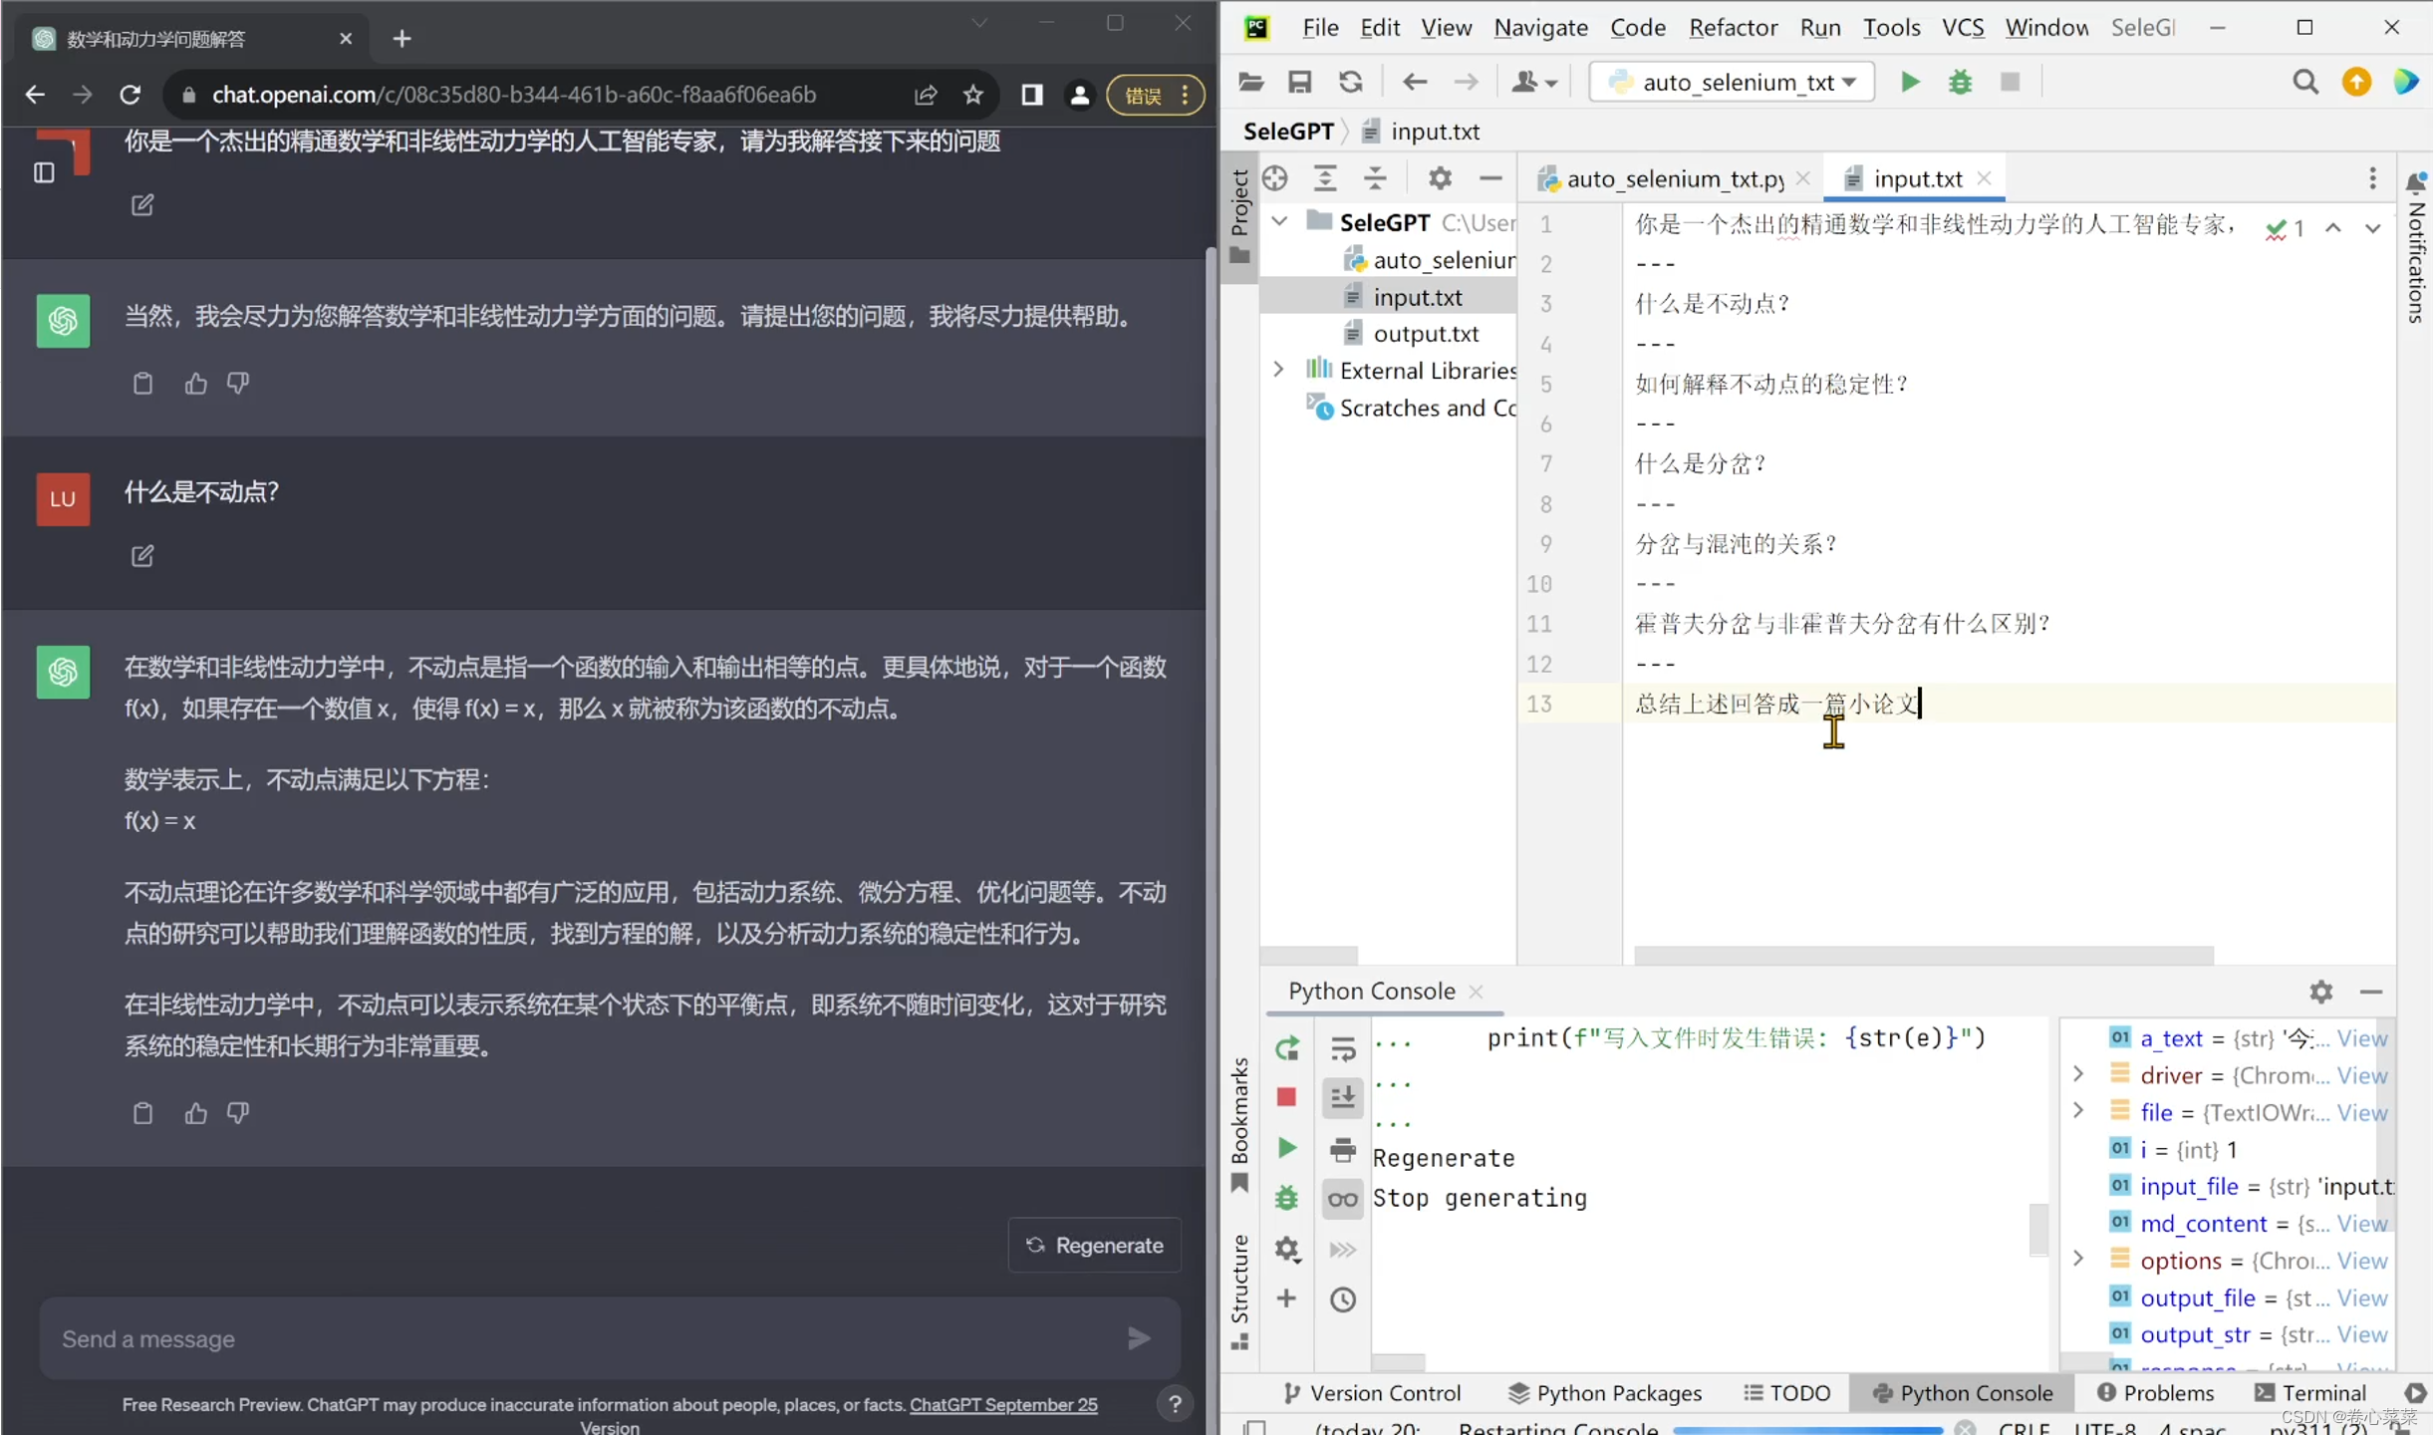Viewport: 2433px width, 1435px height.
Task: Click the Debug bug icon in toolbar
Action: click(1960, 82)
